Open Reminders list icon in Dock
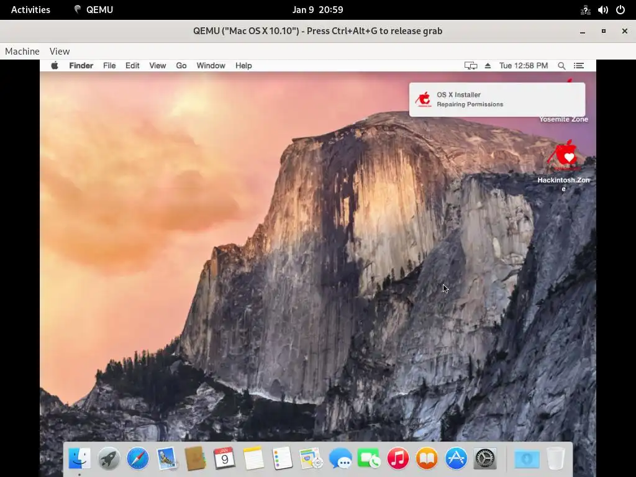 click(x=283, y=459)
